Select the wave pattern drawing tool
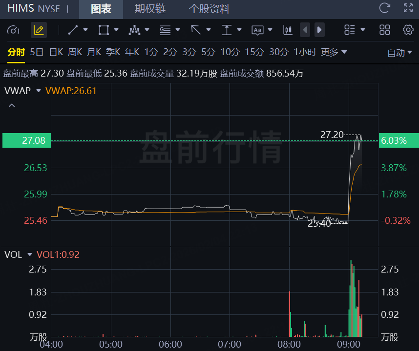The width and height of the screenshot is (419, 351). pos(134,30)
